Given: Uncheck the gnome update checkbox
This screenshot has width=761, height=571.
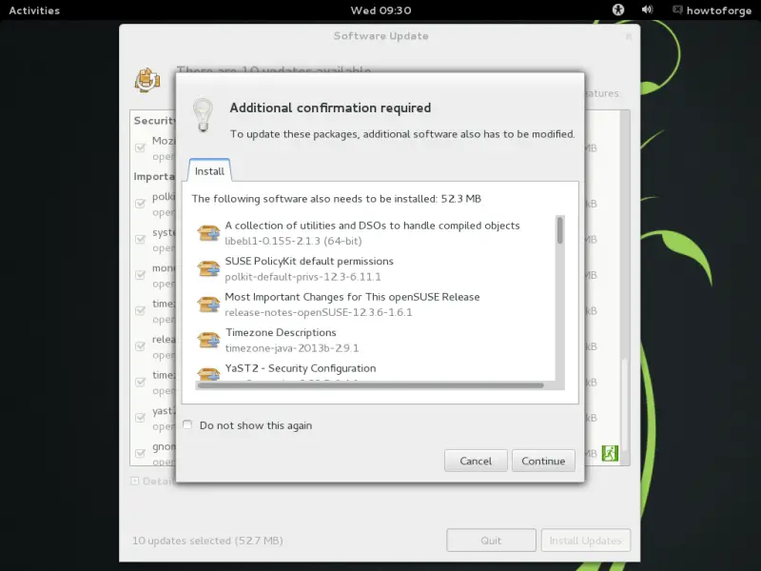Looking at the screenshot, I should (140, 453).
